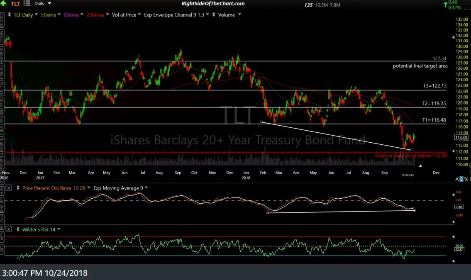The height and width of the screenshot is (280, 471).
Task: Click reorder arrows beside Wilder's RSI
Action: pyautogui.click(x=18, y=229)
